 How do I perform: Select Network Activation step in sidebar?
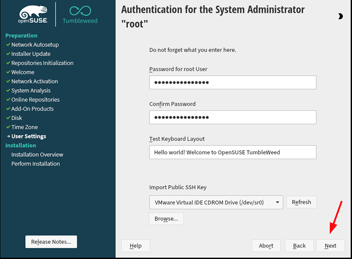pyautogui.click(x=35, y=82)
